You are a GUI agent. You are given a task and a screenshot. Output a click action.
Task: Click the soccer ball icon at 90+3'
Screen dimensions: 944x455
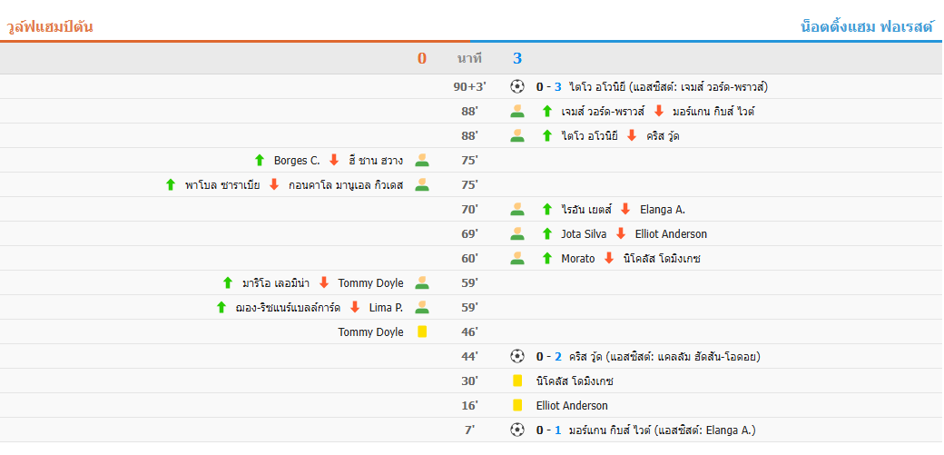517,87
